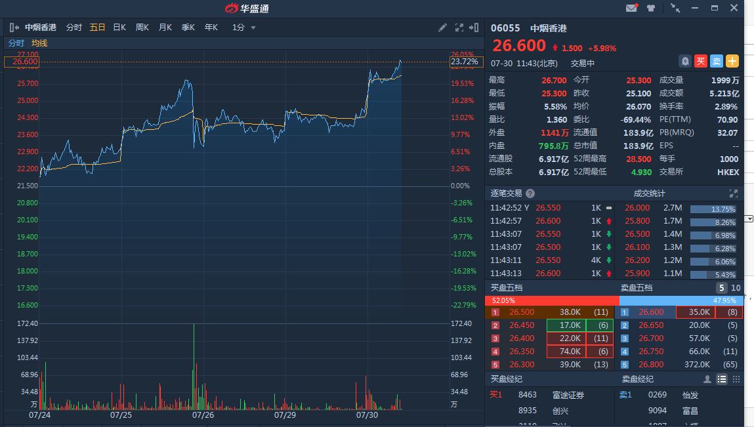Image resolution: width=754 pixels, height=427 pixels.
Task: Click the shrink window arrows icon
Action: [675, 8]
